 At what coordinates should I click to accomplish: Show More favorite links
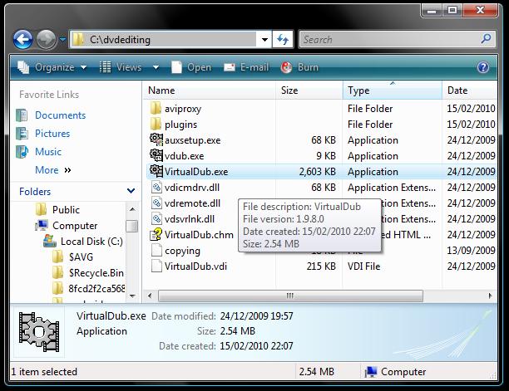coord(53,170)
